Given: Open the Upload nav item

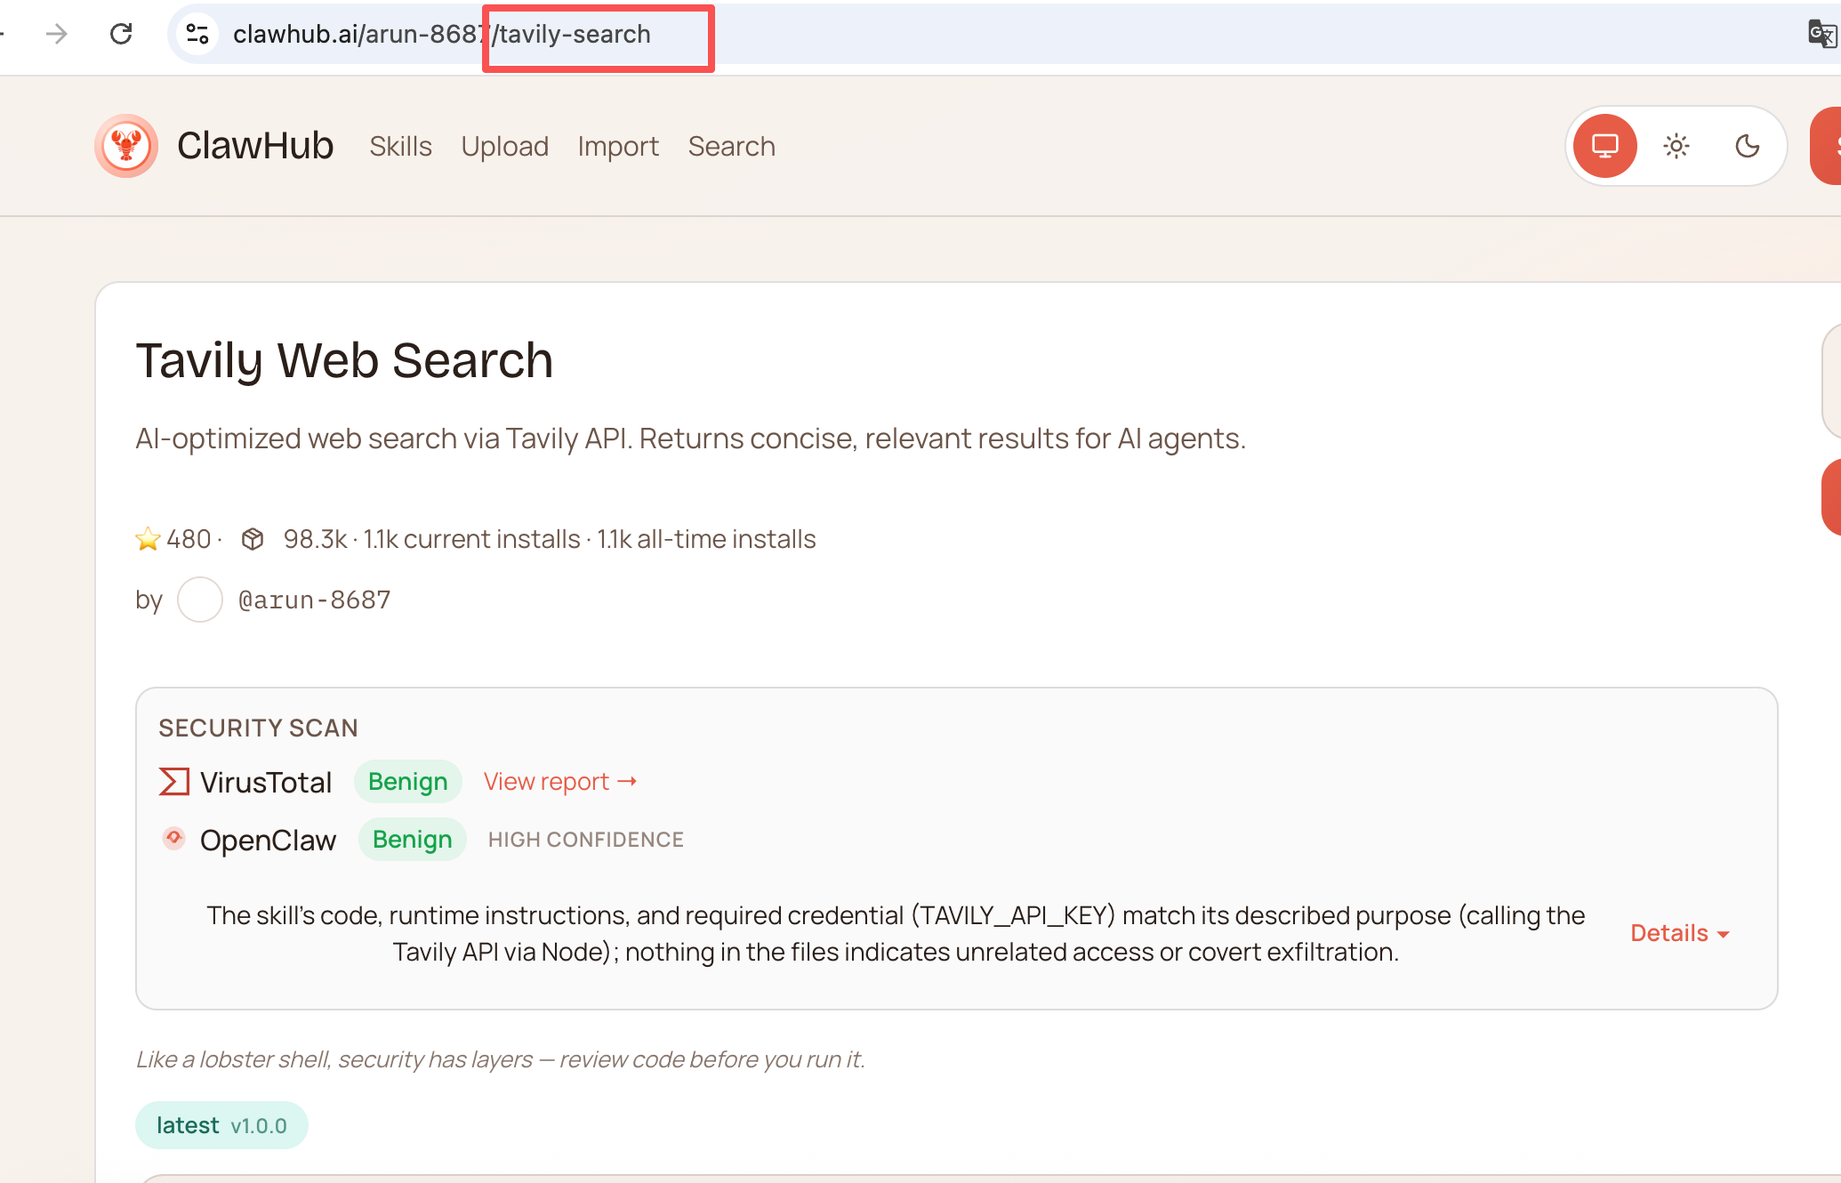Looking at the screenshot, I should (504, 146).
